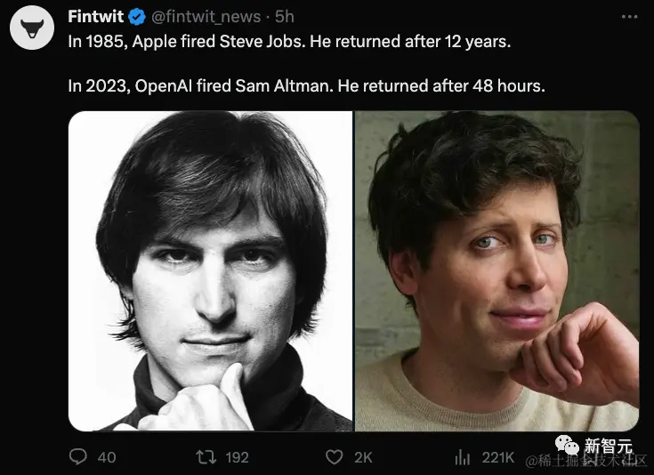654x475 pixels.
Task: Click the 221K views count
Action: pos(497,457)
